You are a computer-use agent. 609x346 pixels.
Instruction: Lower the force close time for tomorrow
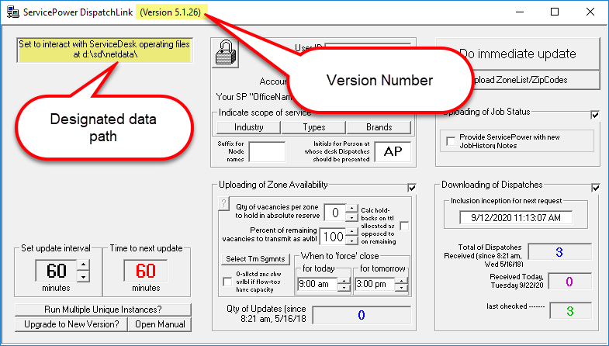(403, 288)
